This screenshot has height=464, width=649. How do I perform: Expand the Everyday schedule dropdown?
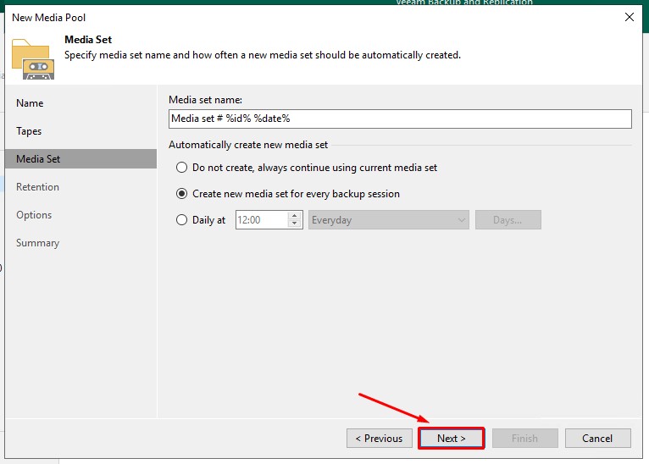pos(389,220)
